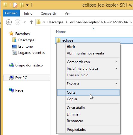Open Escritorio in the navigation pane
Viewport: 133px width, 135px height.
[25, 46]
